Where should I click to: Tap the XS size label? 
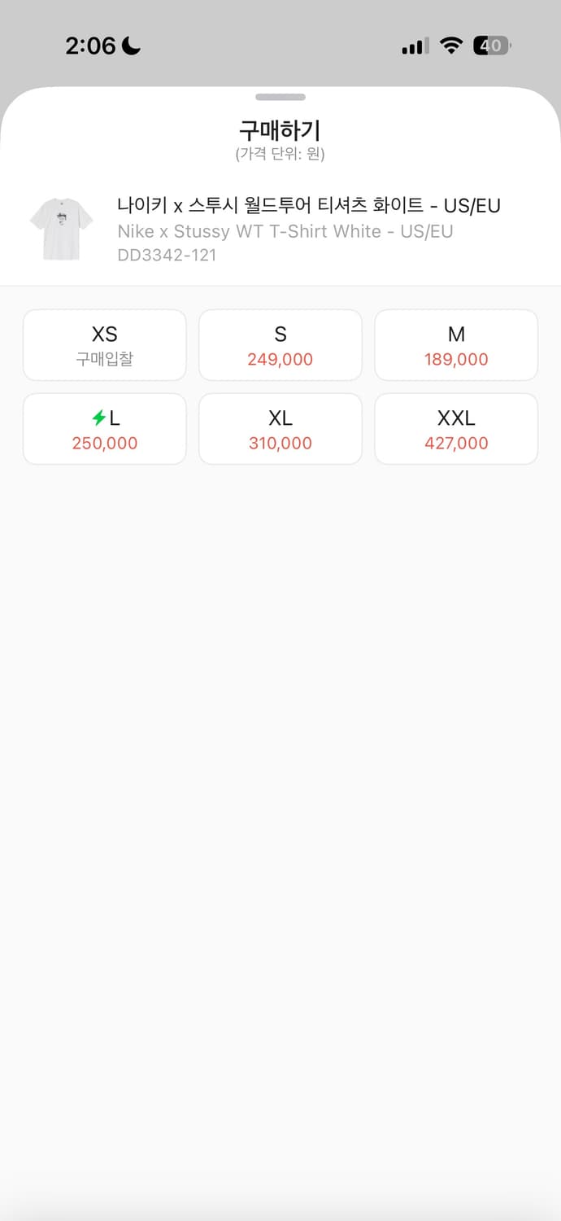click(105, 334)
